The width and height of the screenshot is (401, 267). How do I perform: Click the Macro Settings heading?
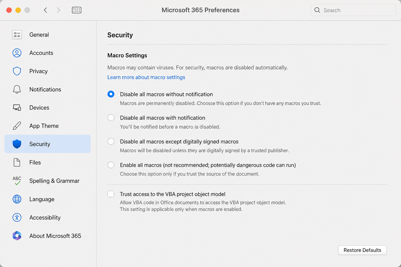(x=127, y=55)
